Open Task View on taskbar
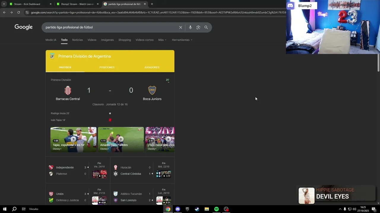 pos(23,209)
